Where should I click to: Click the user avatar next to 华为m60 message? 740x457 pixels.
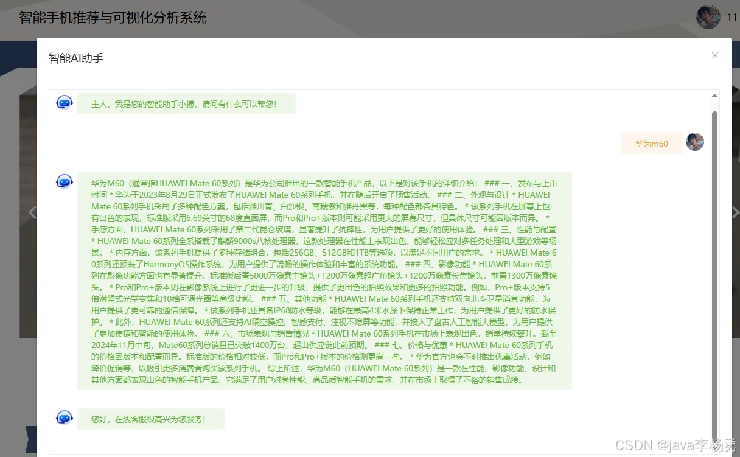[x=695, y=142]
